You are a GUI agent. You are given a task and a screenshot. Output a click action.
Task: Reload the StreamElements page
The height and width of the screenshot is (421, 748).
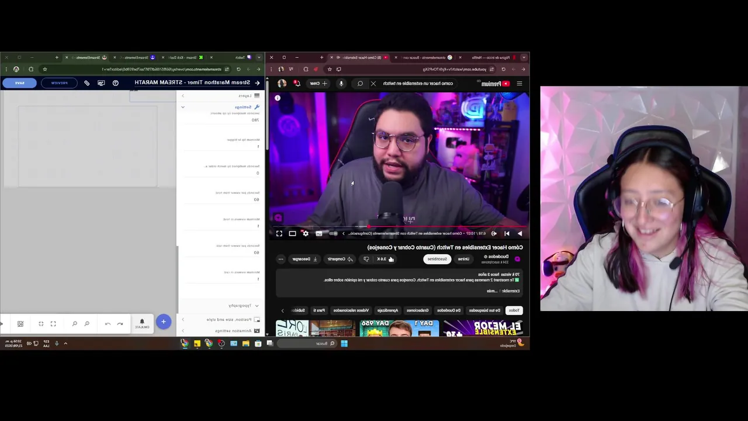[238, 69]
